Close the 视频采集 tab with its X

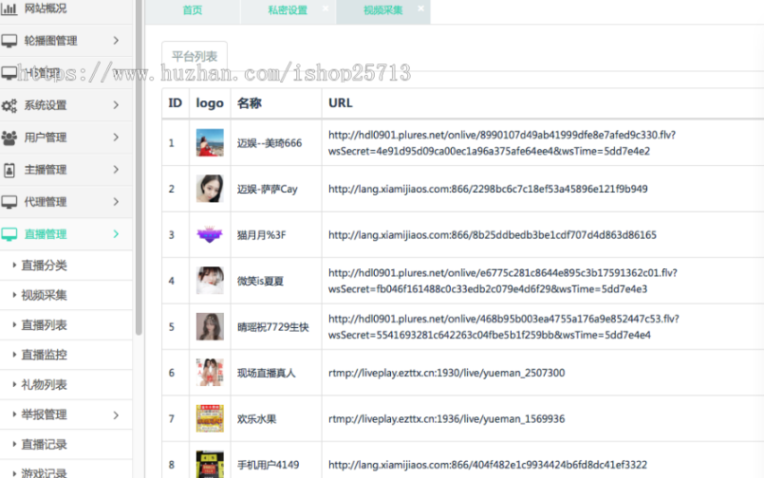[421, 9]
